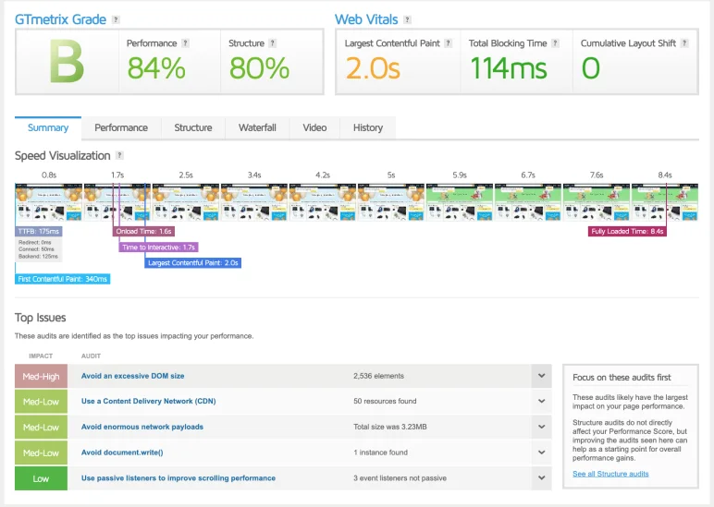Viewport: 714px width, 507px height.
Task: Expand the passive listeners audit row
Action: tap(541, 477)
